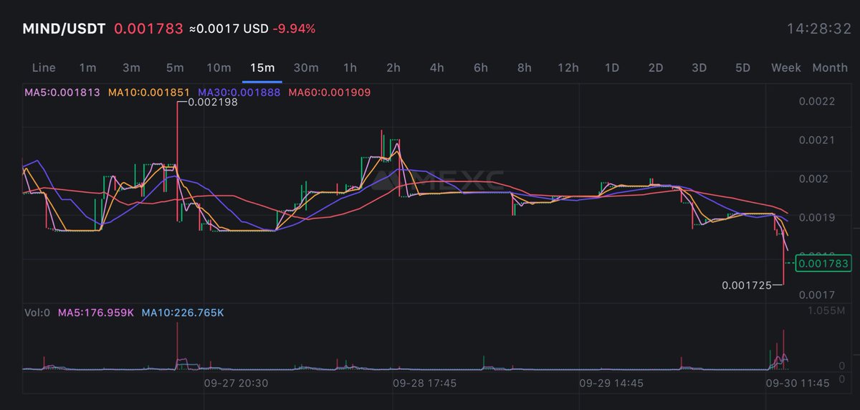Click the -9.94% change value
This screenshot has height=410, width=860.
click(294, 29)
